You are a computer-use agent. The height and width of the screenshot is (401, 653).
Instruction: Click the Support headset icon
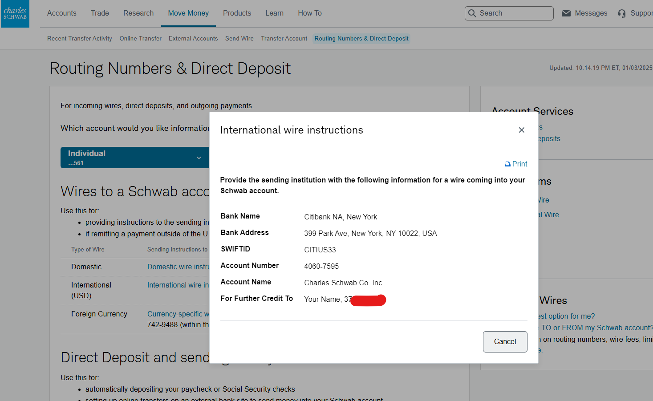622,13
